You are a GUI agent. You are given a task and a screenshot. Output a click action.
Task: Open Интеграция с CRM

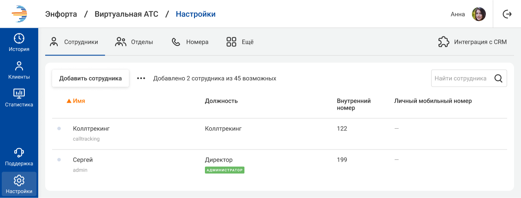472,42
